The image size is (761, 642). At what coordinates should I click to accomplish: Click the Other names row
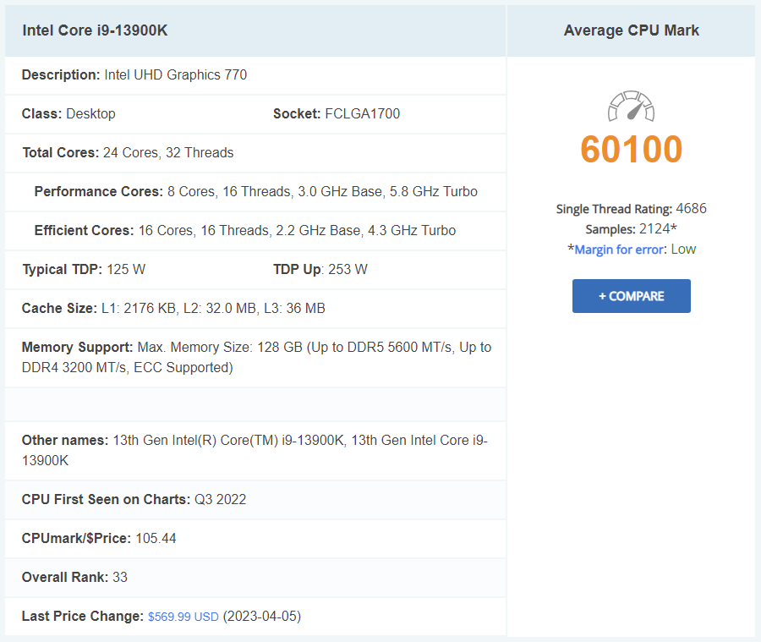point(255,450)
